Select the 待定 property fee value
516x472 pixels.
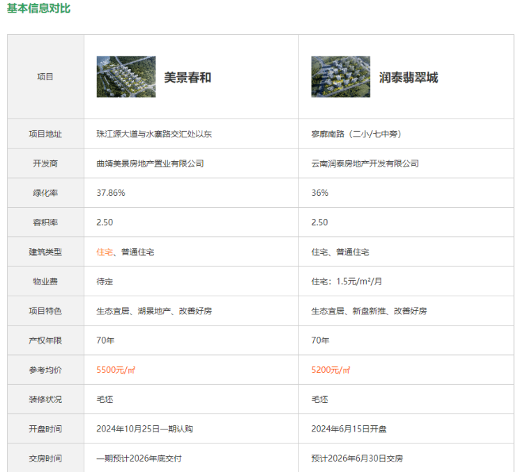pos(105,282)
